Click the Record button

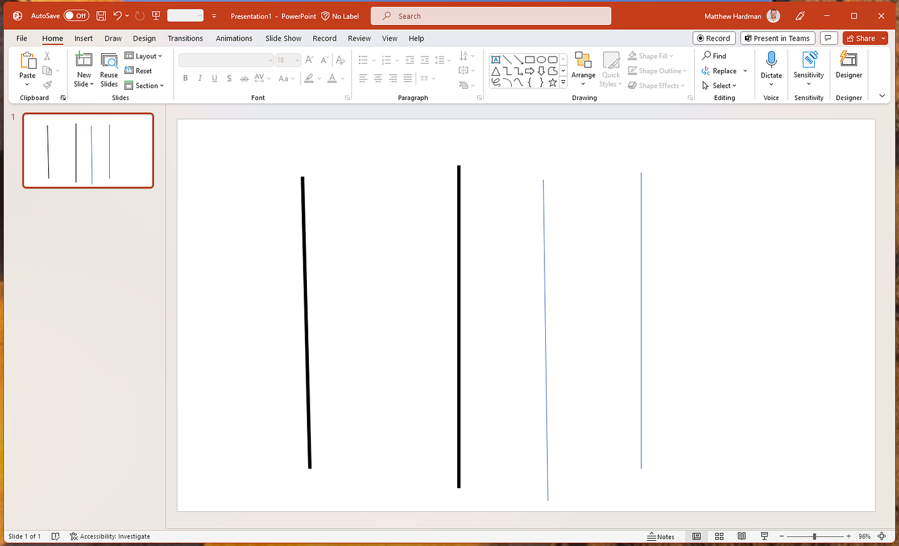tap(713, 38)
